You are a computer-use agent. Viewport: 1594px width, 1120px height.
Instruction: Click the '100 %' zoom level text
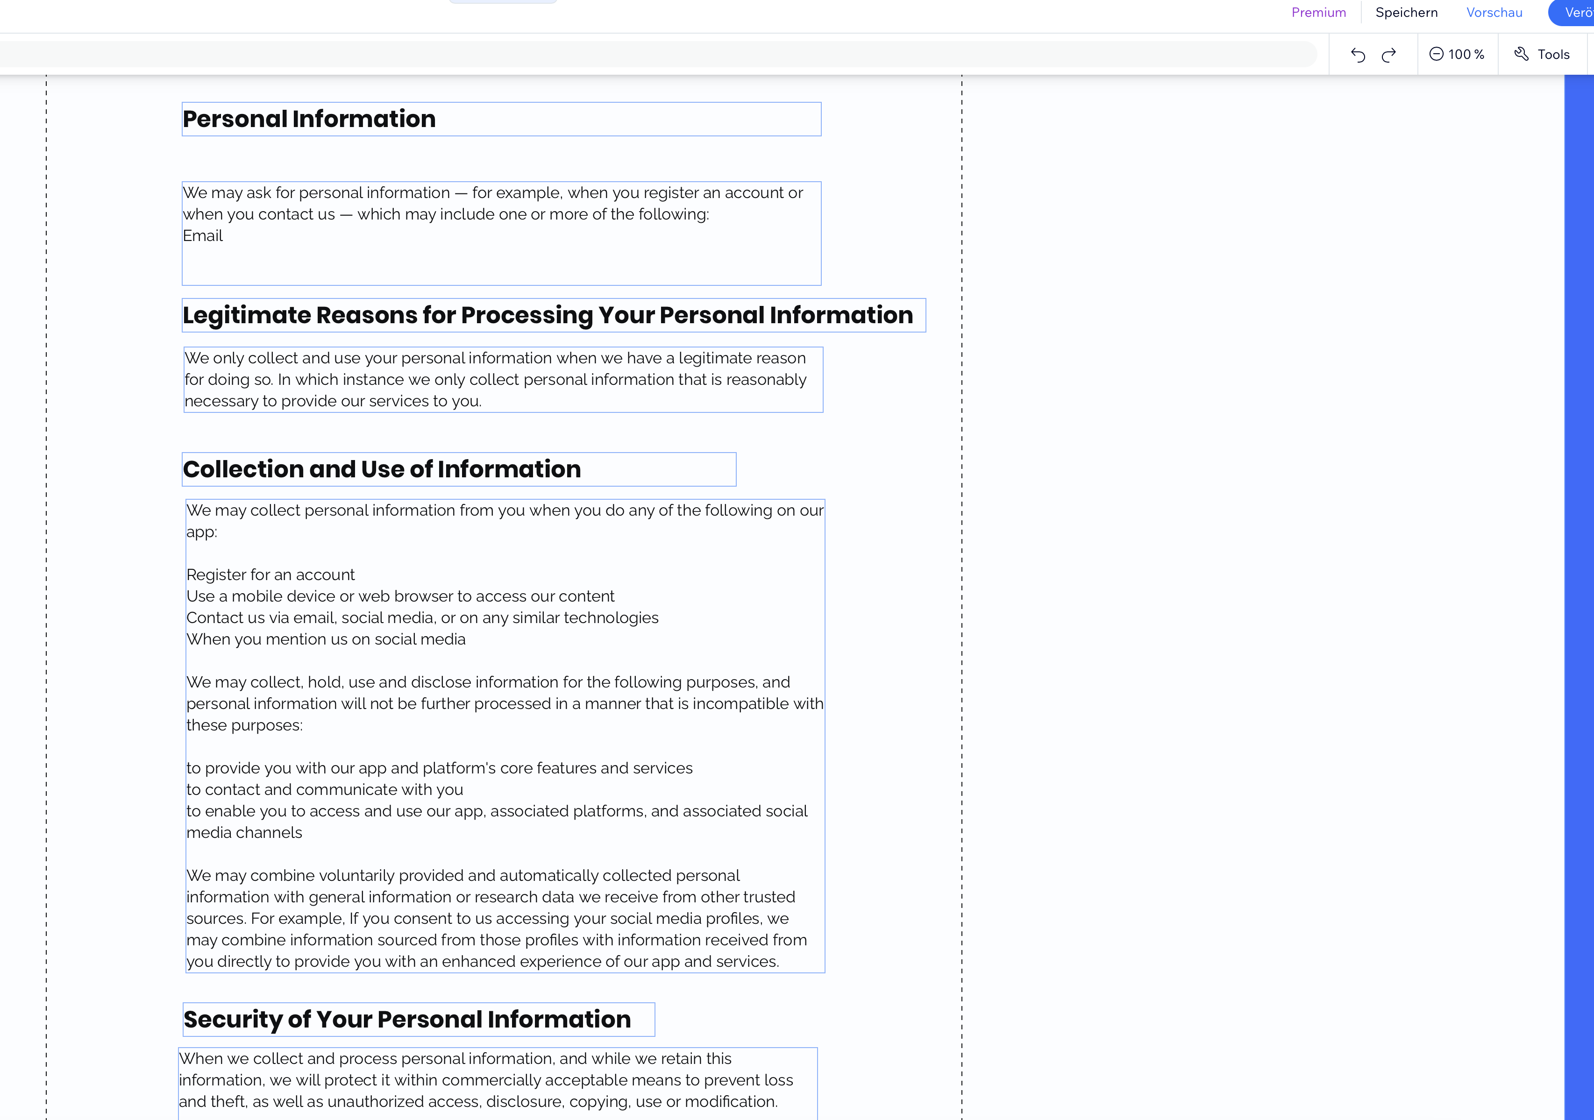point(1466,54)
